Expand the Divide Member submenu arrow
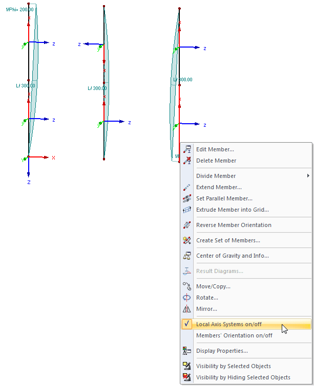 [308, 176]
